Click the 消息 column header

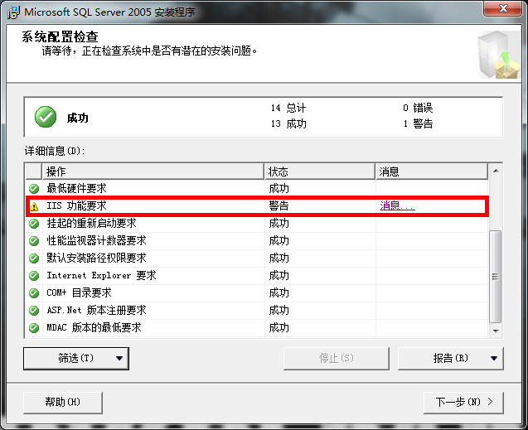click(x=432, y=172)
